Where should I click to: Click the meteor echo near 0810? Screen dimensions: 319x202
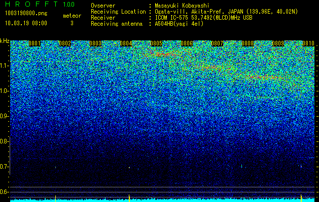pos(301,167)
